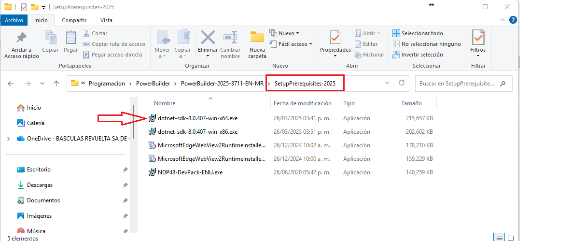Click the Copiar icon in Portapapeles
The height and width of the screenshot is (241, 586).
[x=50, y=38]
